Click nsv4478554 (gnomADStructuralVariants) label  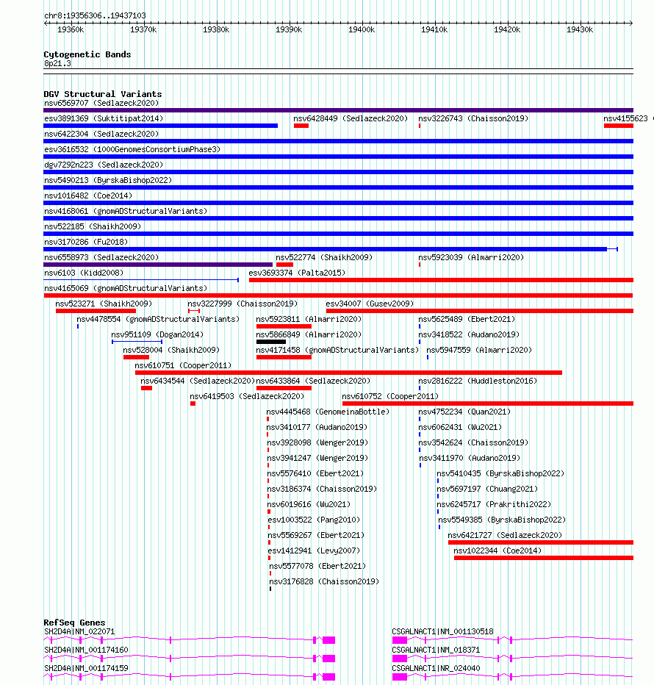pyautogui.click(x=158, y=319)
